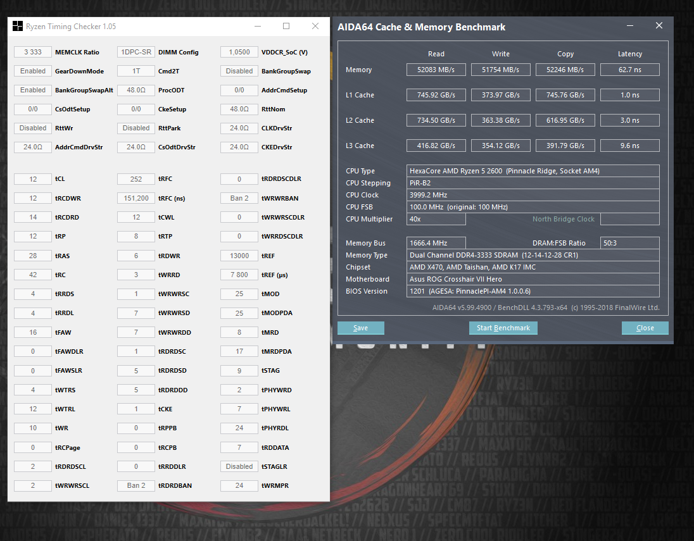Click the tRAS value 28
Image resolution: width=694 pixels, height=541 pixels.
coord(33,256)
